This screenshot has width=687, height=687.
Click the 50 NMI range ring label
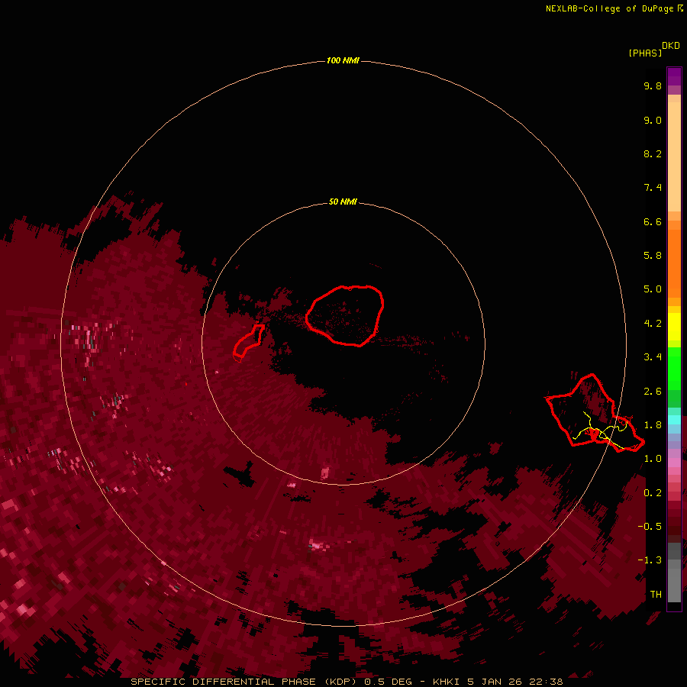pyautogui.click(x=343, y=202)
